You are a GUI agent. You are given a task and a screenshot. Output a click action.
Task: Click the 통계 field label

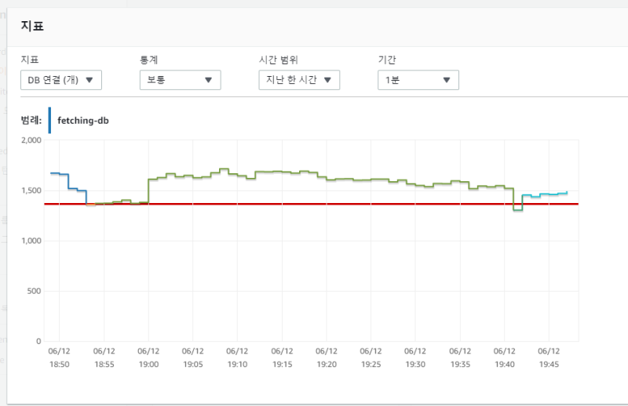point(148,60)
